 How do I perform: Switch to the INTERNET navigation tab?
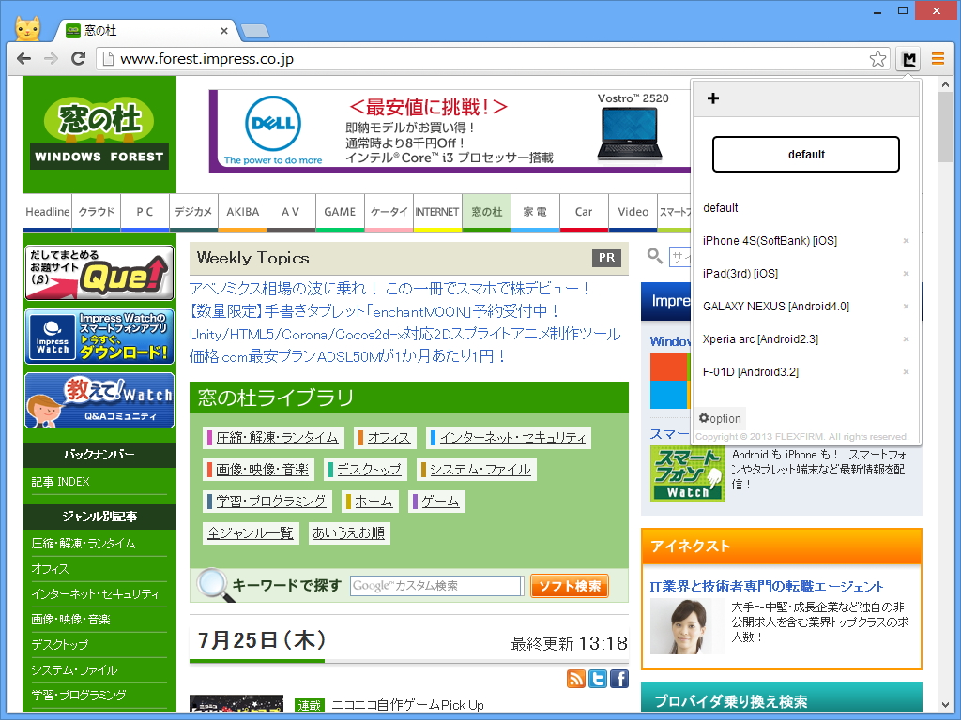[436, 212]
